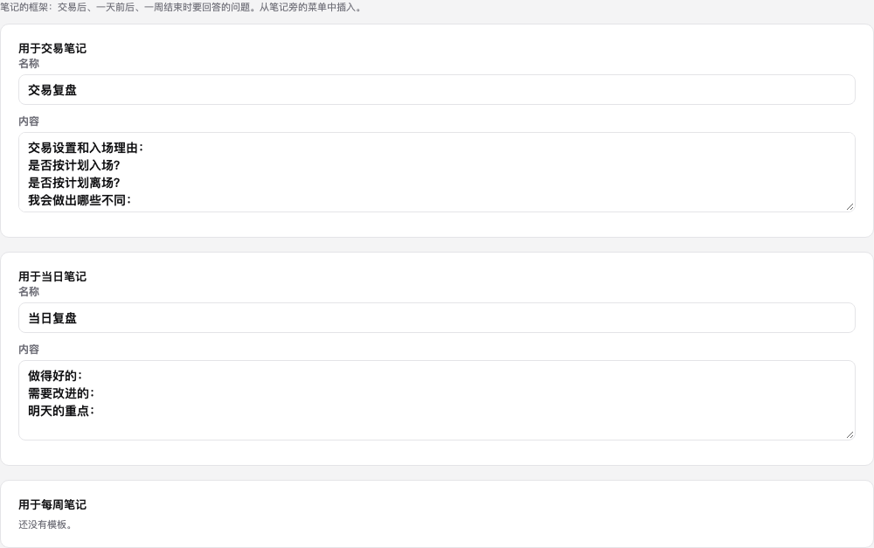Click the line "需要改进的:"
874x548 pixels.
coord(61,393)
